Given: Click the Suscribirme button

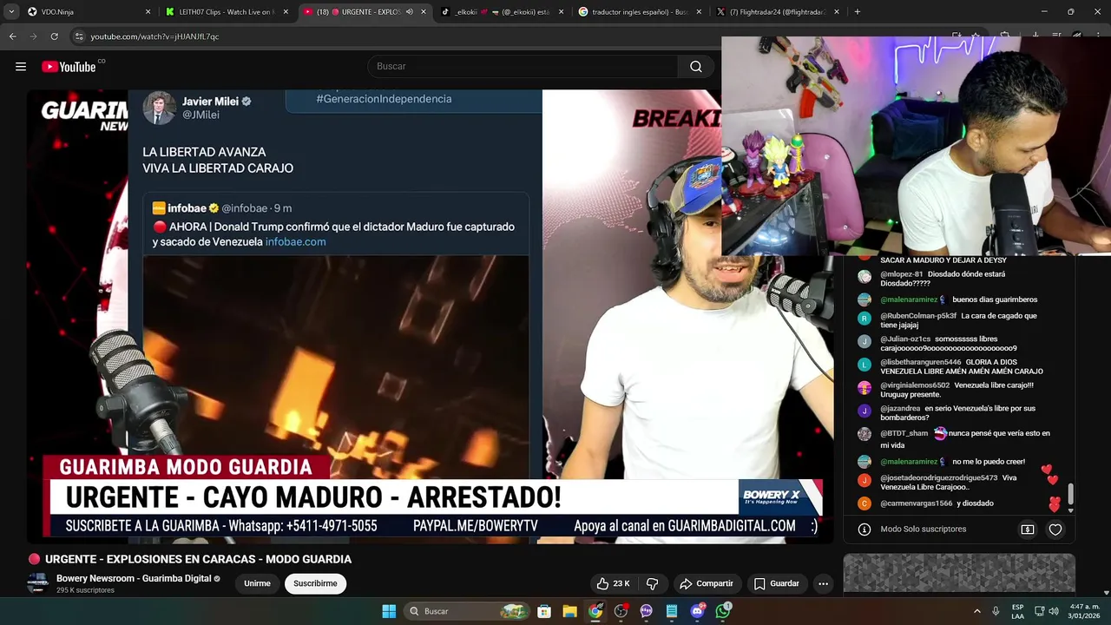Looking at the screenshot, I should 315,583.
